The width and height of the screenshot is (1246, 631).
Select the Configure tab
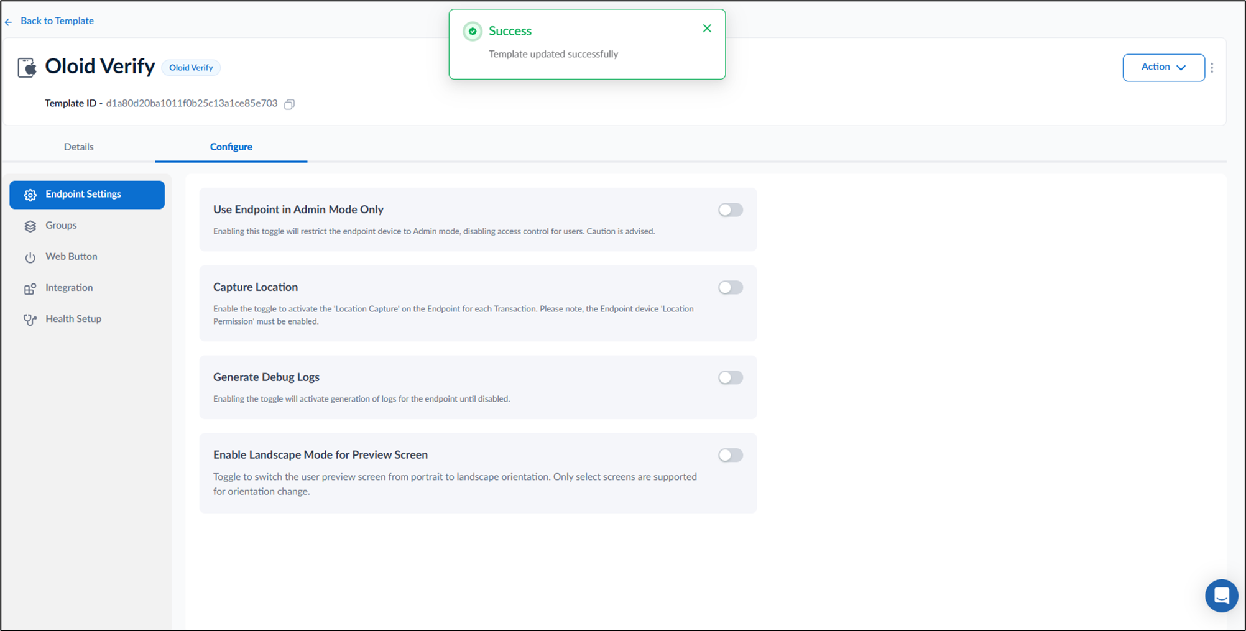tap(231, 147)
